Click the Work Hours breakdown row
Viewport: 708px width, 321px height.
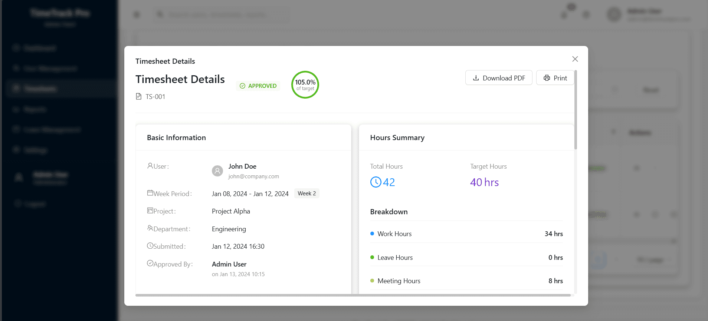click(466, 234)
